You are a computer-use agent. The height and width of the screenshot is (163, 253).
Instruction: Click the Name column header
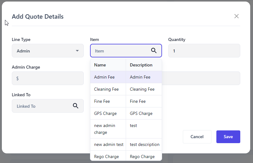coord(100,65)
